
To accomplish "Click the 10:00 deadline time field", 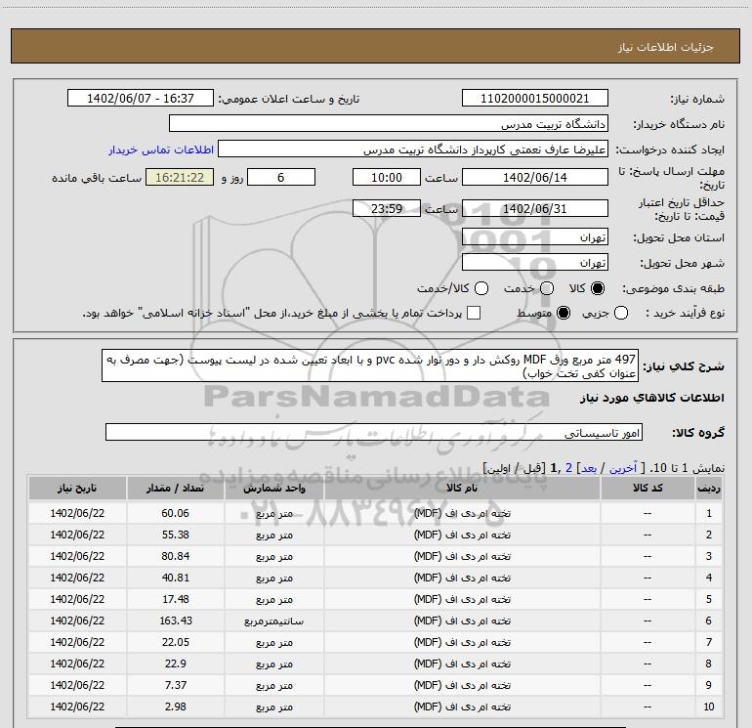I will click(387, 177).
